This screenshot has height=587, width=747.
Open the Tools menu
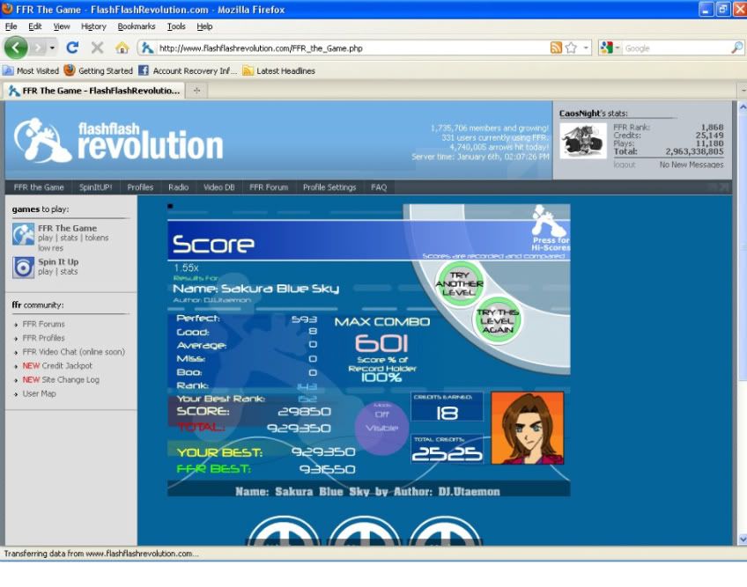pyautogui.click(x=176, y=26)
